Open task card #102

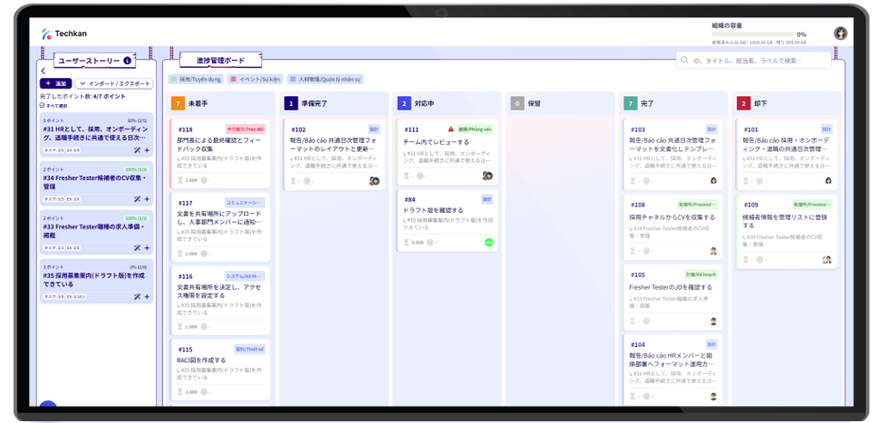point(334,155)
